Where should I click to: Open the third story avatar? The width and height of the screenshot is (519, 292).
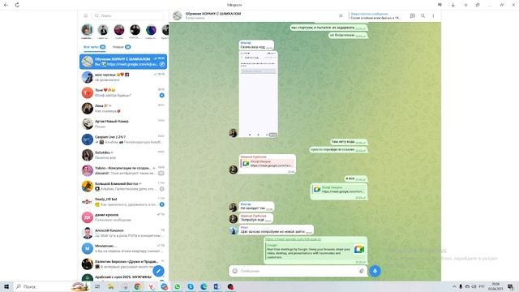pyautogui.click(x=119, y=30)
